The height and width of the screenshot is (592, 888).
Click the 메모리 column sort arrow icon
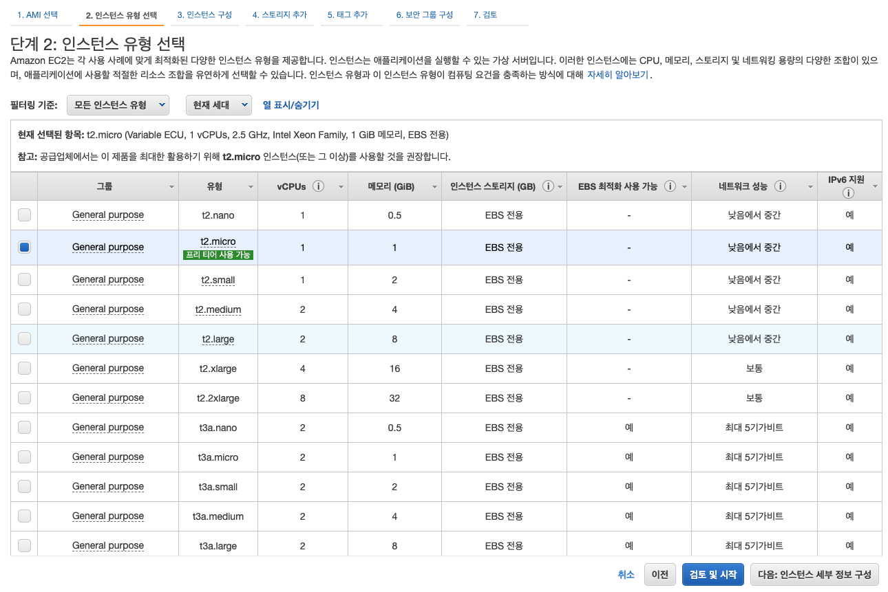pos(433,186)
